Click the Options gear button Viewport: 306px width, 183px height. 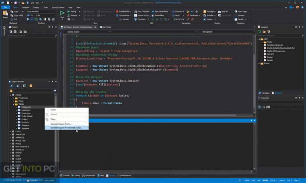(239, 15)
